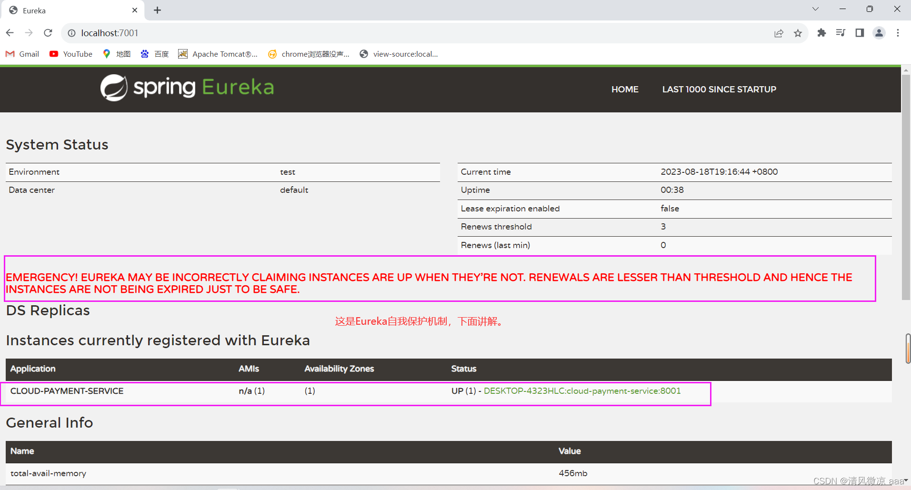Viewport: 911px width, 490px height.
Task: Click the n/a (1) AMIs cell
Action: tap(252, 391)
